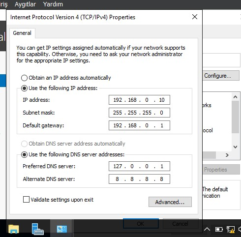Click Configure in the adapter properties window
Viewport: 241px width, 237px height.
point(221,76)
